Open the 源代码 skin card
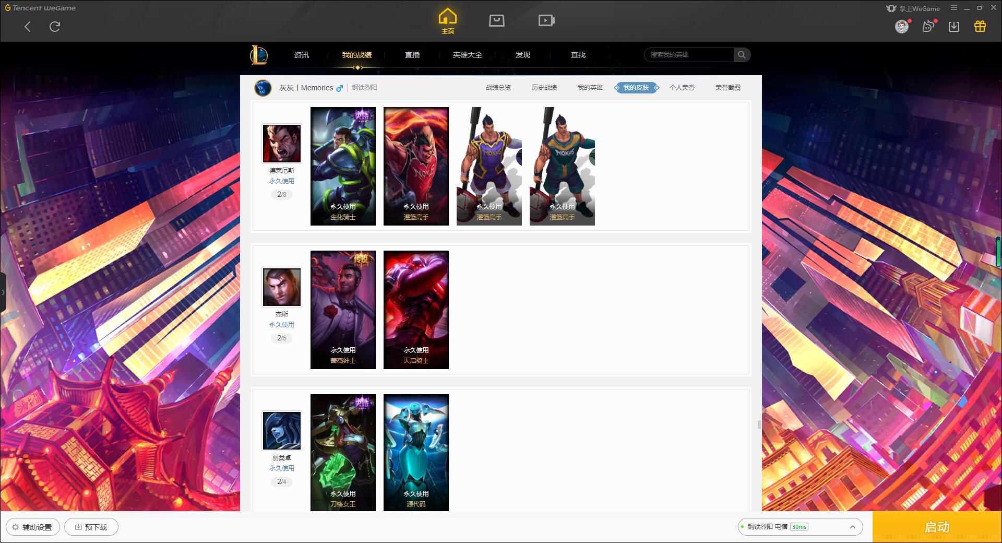The height and width of the screenshot is (543, 1002). 416,453
